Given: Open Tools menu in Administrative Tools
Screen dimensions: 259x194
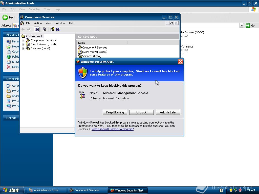Looking at the screenshot, I should click(47, 9).
